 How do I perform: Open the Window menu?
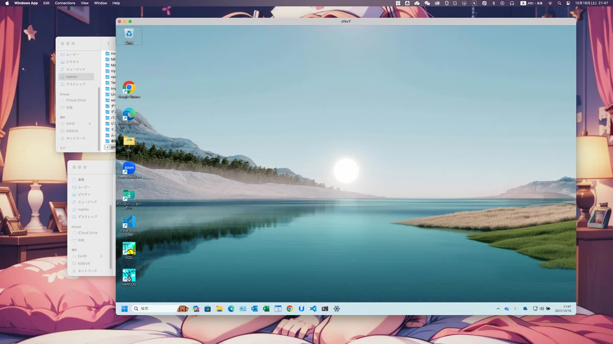(101, 3)
